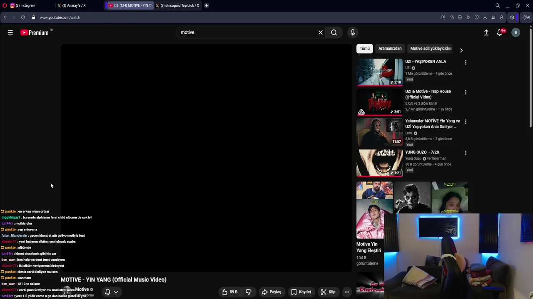Viewport: 533px width, 299px height.
Task: Expand notification bell dropdown for Motive channel
Action: (111, 292)
